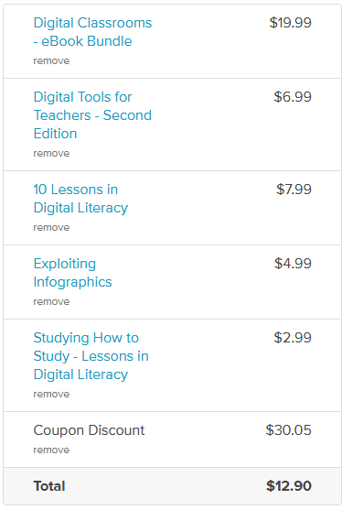Click the $30.05 coupon discount amount
The image size is (353, 510).
tap(288, 430)
